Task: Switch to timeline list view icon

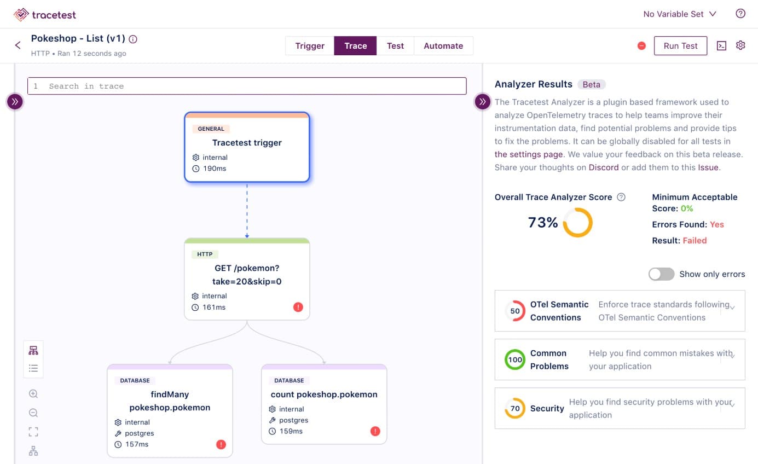Action: (x=33, y=368)
